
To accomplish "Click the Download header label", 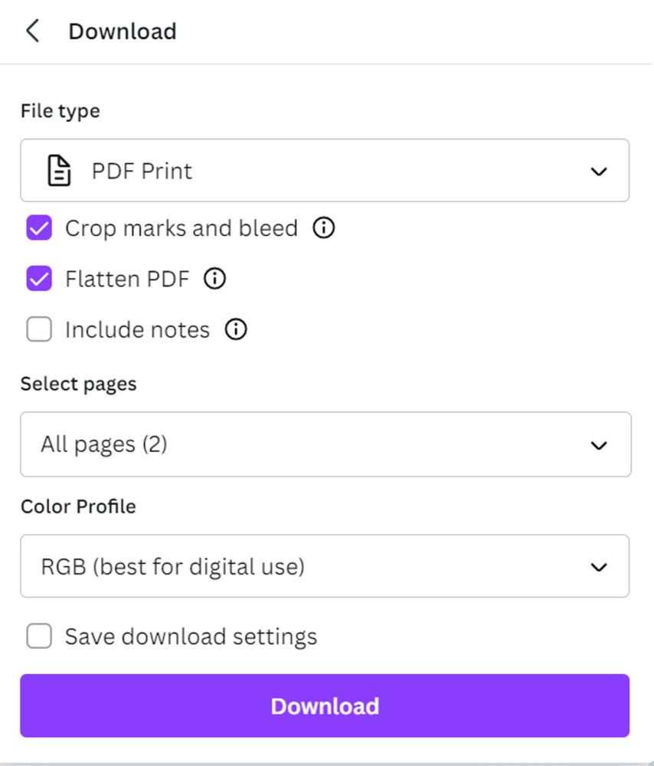I will [123, 31].
